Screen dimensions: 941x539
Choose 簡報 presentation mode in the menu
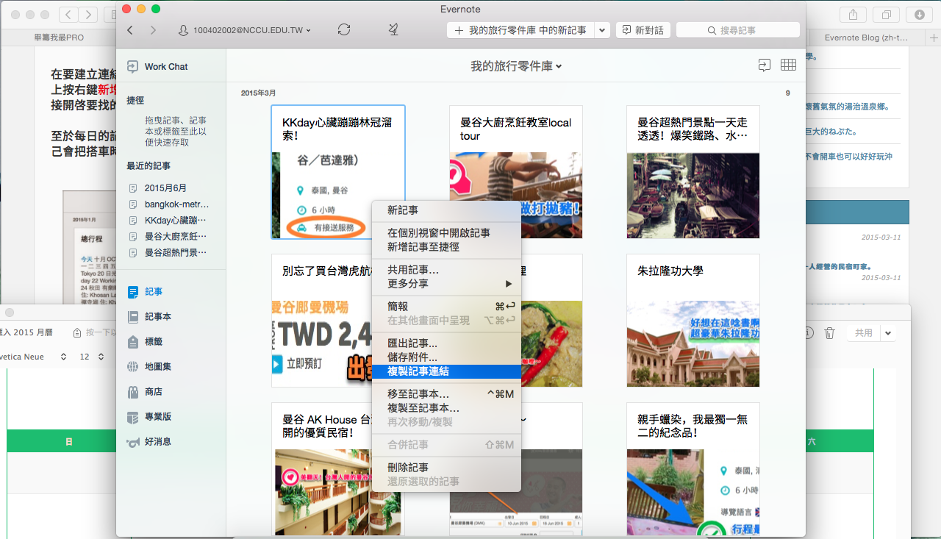446,307
